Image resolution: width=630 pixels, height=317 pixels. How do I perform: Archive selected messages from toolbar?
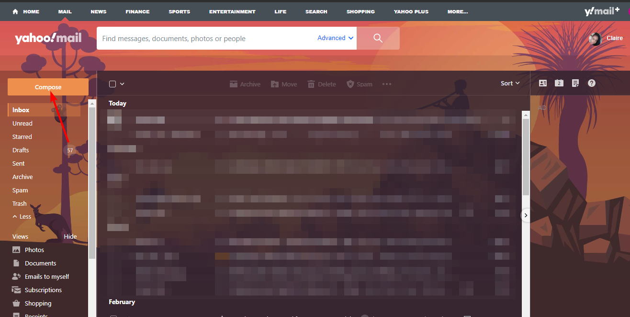(x=245, y=84)
